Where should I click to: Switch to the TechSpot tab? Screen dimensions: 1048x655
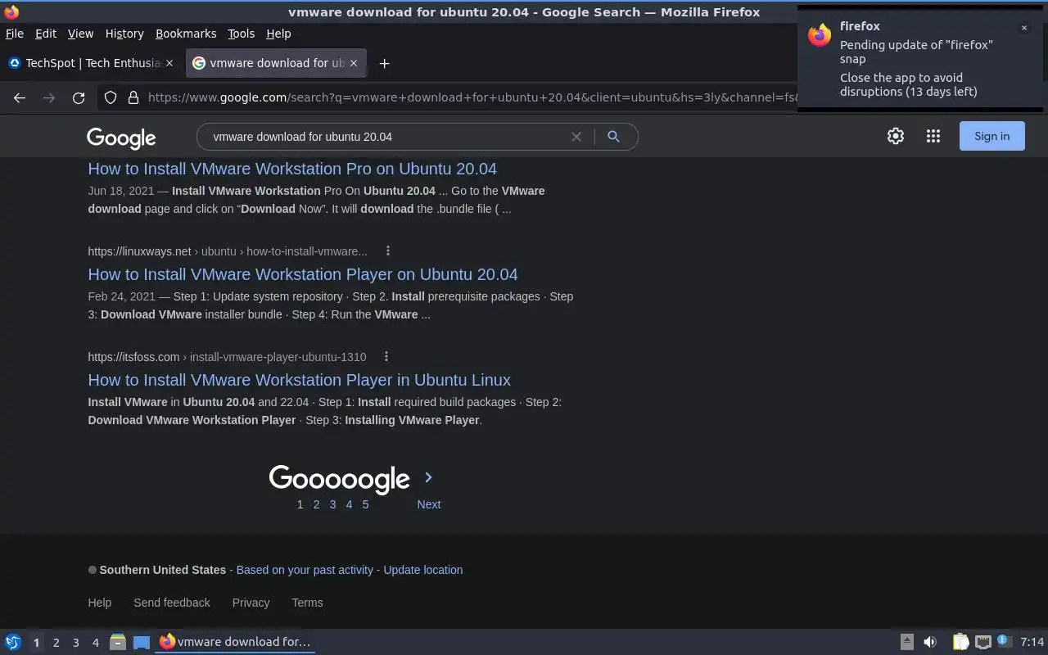(92, 63)
